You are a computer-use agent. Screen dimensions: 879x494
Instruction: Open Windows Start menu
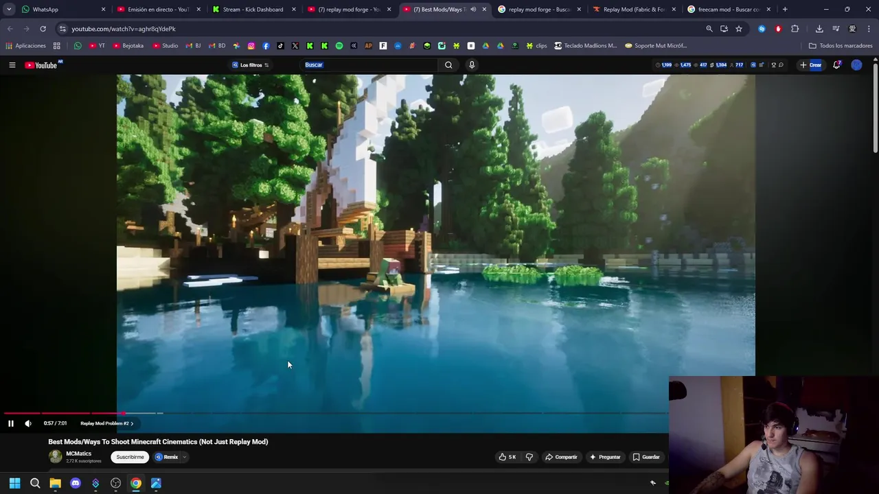point(15,483)
